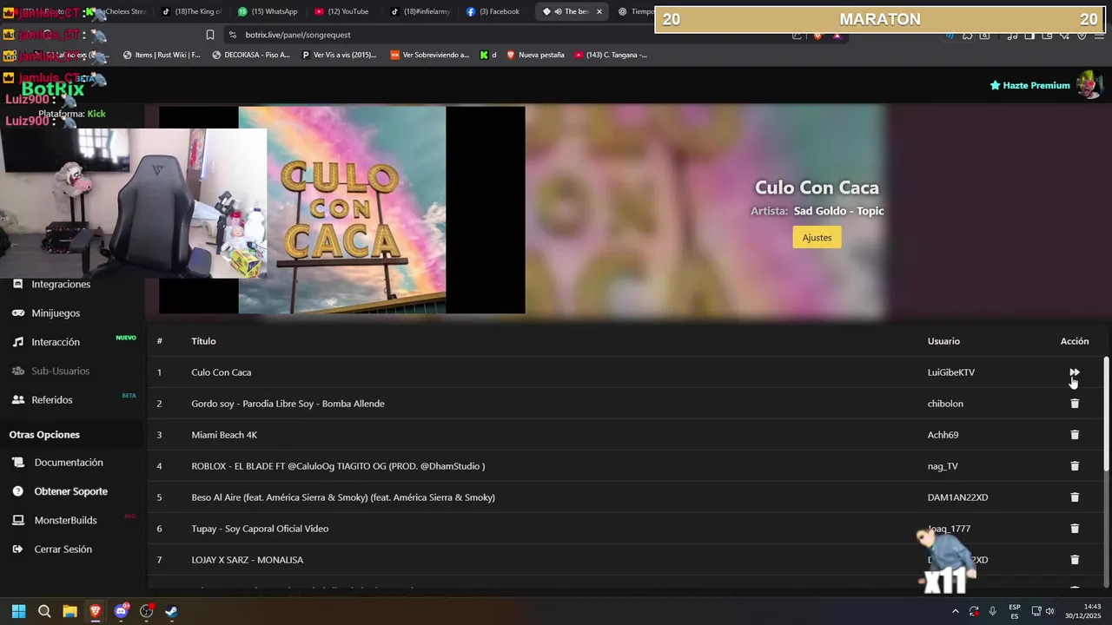Click the Acción column header
The height and width of the screenshot is (625, 1112).
[x=1075, y=341]
